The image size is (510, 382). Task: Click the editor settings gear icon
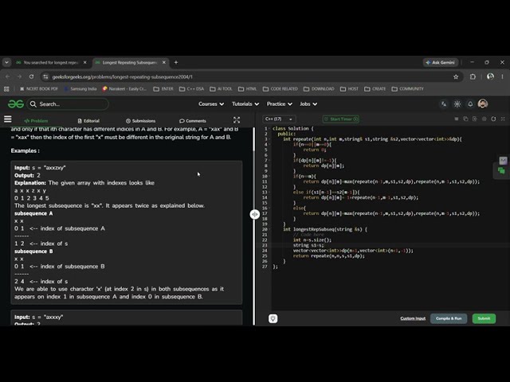[484, 119]
